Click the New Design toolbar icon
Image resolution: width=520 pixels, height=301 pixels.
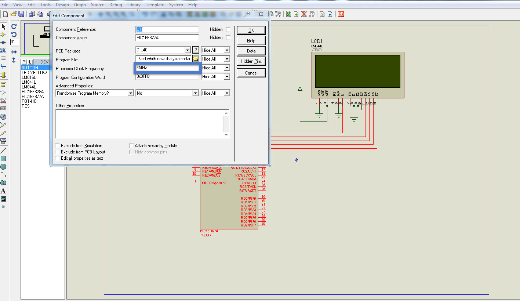point(6,14)
